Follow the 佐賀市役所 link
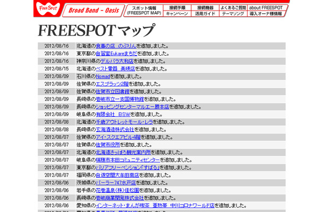Viewport: 324px width, 212px height. 108,145
